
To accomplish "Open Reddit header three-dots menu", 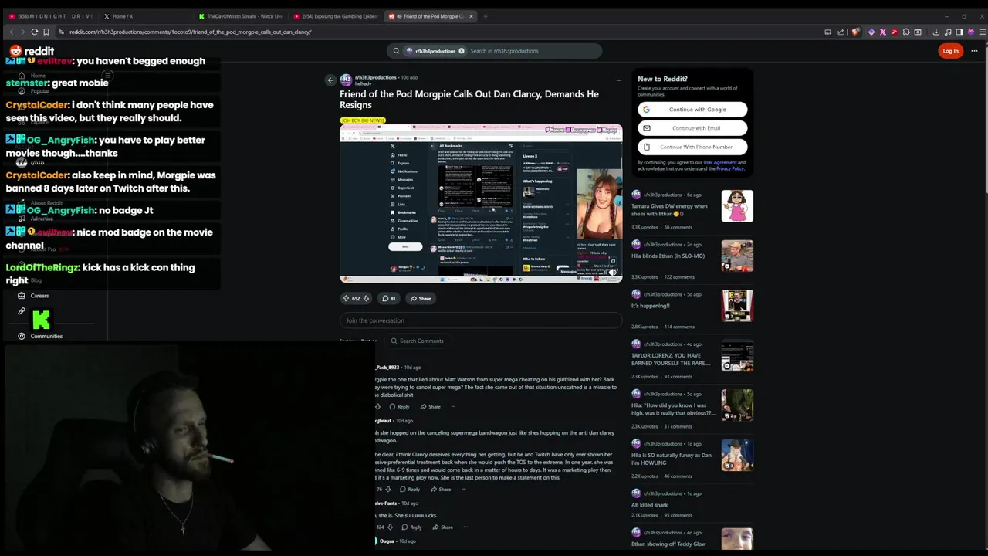I will pos(976,51).
